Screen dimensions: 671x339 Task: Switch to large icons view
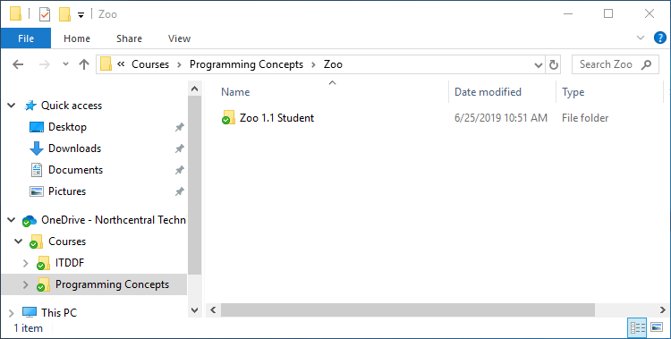pyautogui.click(x=657, y=328)
